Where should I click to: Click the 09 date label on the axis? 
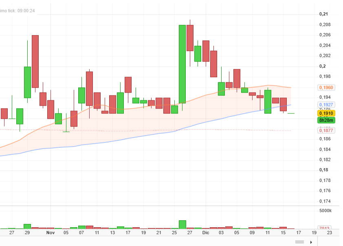tap(252, 233)
